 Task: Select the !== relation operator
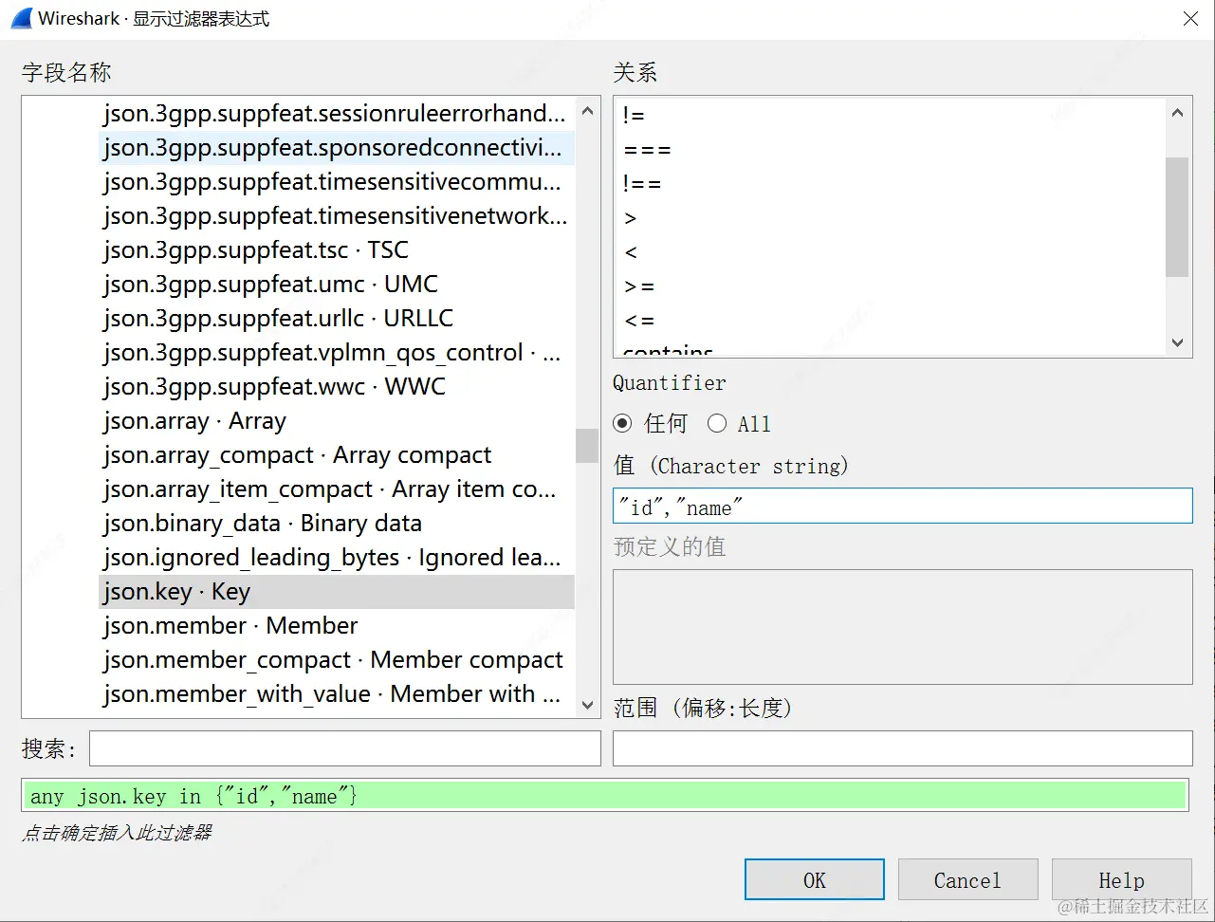point(642,184)
